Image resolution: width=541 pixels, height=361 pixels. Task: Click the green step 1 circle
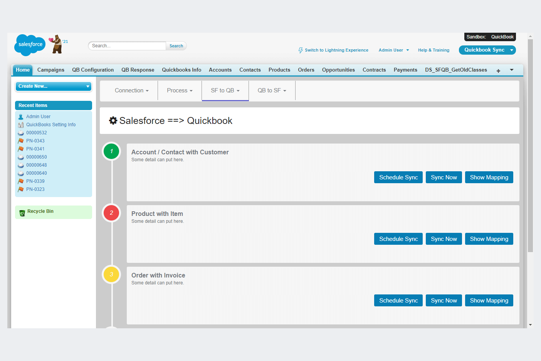(x=111, y=151)
